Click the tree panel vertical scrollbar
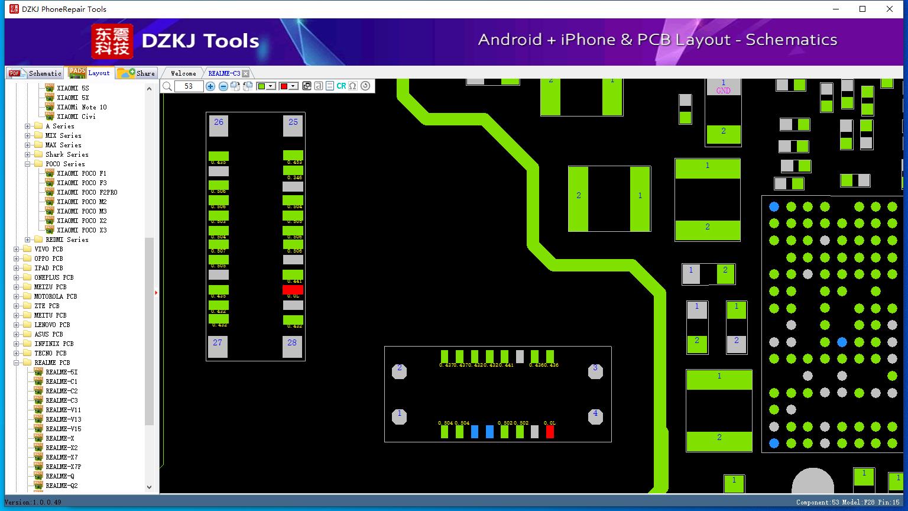908x511 pixels. [x=149, y=331]
